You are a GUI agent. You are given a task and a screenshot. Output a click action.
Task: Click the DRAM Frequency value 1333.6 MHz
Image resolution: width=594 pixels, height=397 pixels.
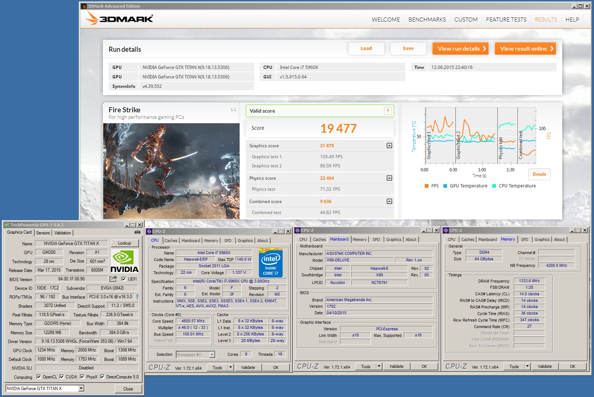tap(529, 281)
